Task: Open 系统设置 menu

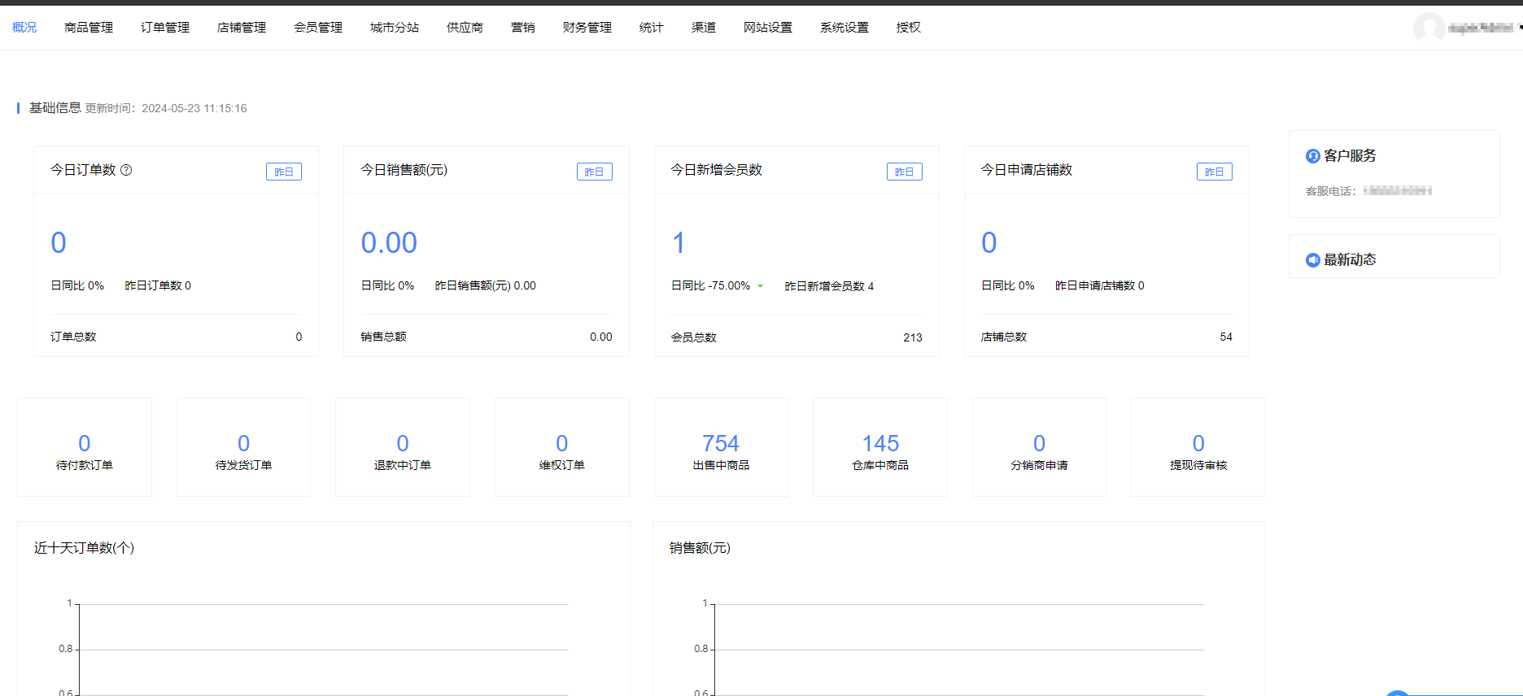Action: pos(844,28)
